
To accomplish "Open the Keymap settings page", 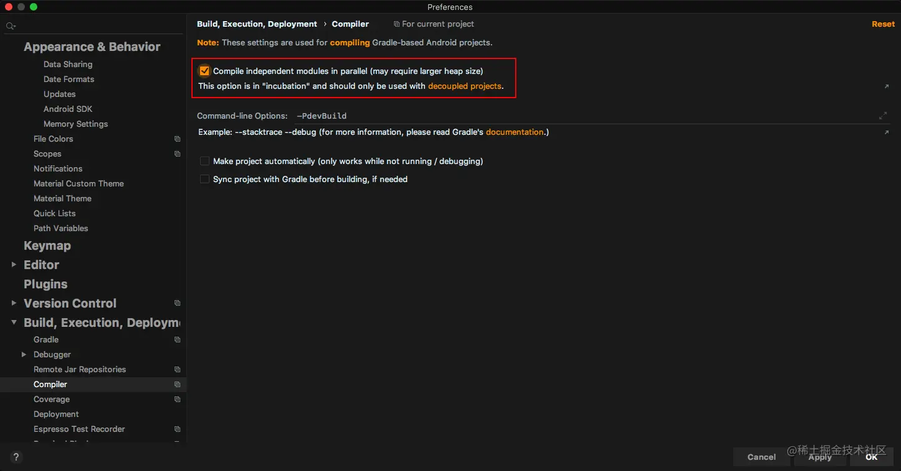I will coord(47,246).
